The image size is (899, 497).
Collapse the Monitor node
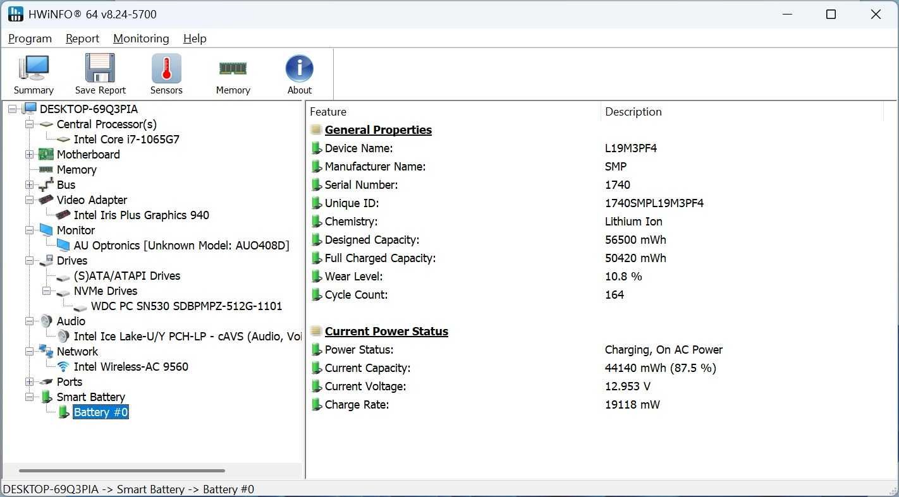point(29,231)
